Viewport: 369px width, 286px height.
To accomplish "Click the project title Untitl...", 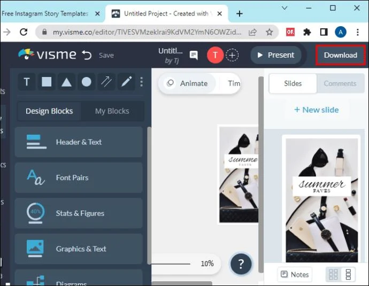I will point(171,51).
